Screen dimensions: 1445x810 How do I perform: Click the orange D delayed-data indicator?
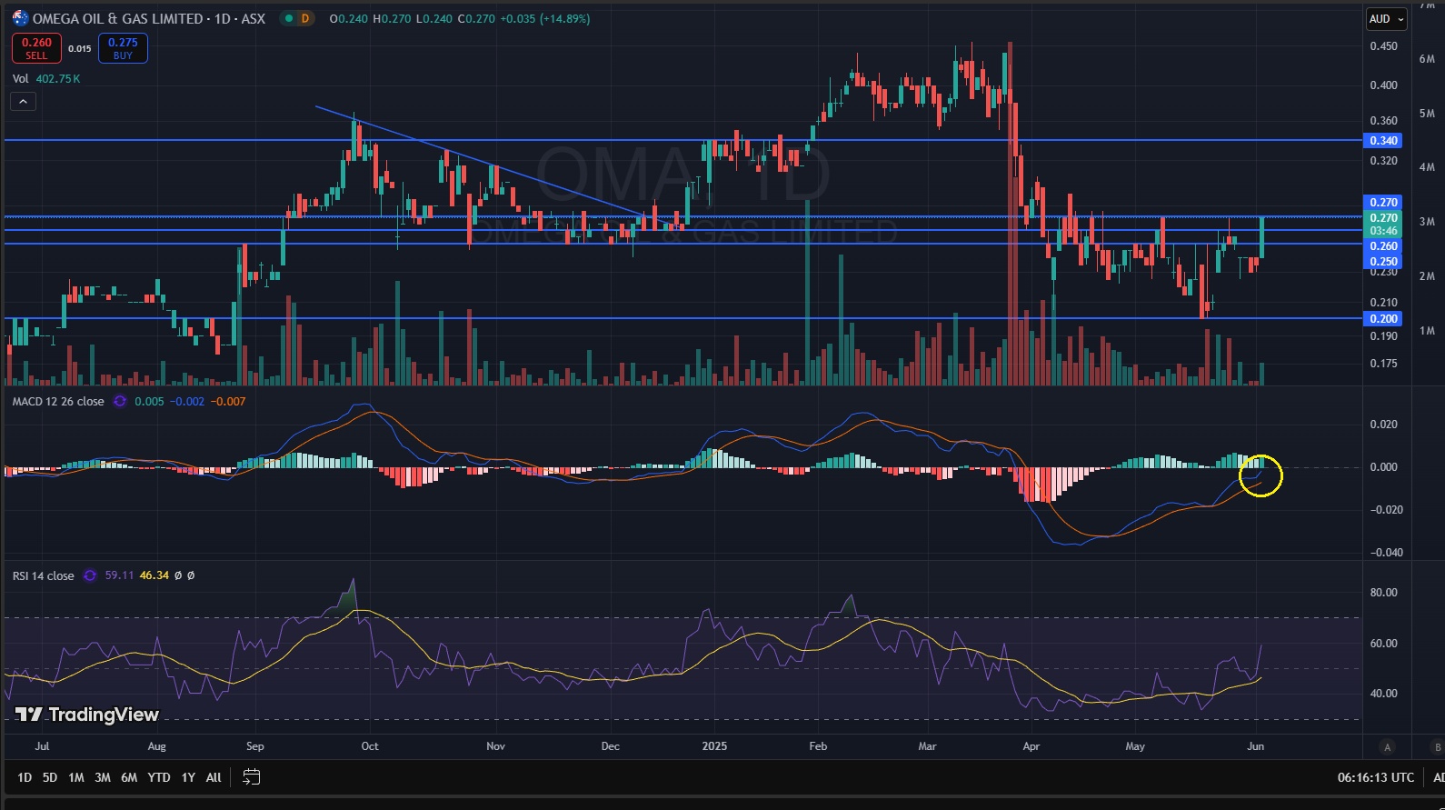click(305, 18)
